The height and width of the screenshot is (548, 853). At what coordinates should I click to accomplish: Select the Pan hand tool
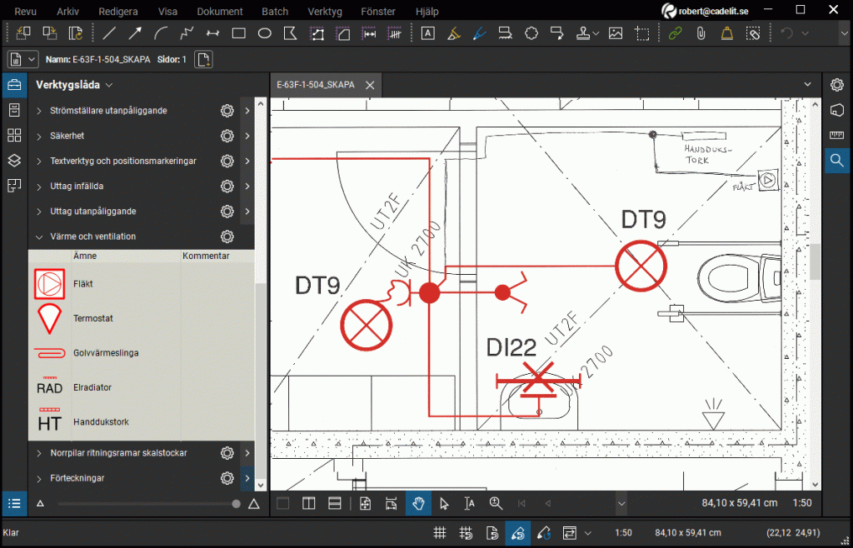418,503
